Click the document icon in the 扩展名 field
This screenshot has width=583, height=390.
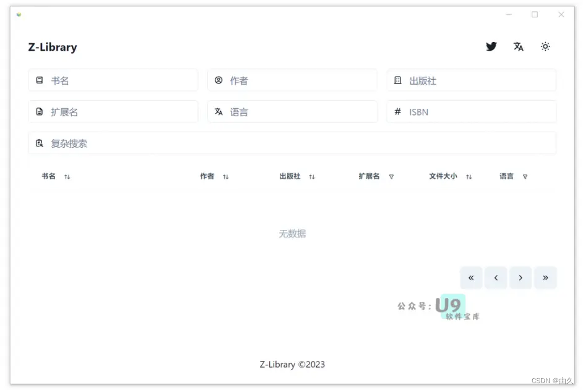coord(40,112)
